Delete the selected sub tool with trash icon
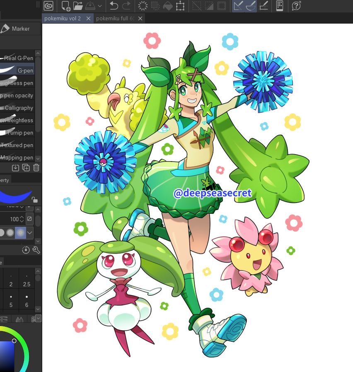This screenshot has width=353, height=372. [36, 168]
